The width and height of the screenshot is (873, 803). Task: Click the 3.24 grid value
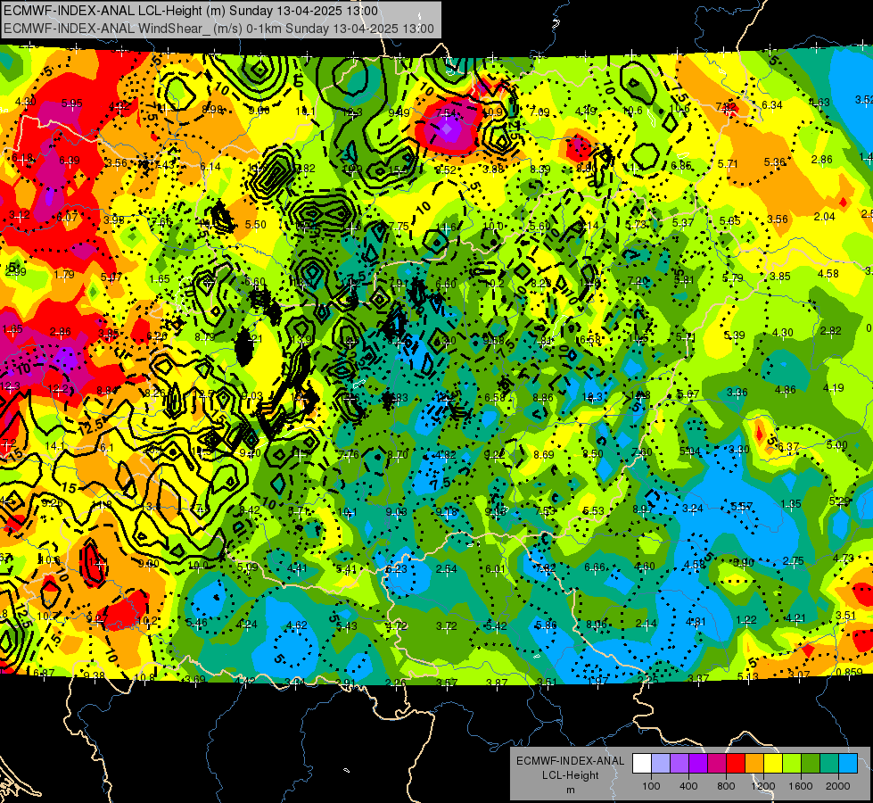[x=693, y=509]
